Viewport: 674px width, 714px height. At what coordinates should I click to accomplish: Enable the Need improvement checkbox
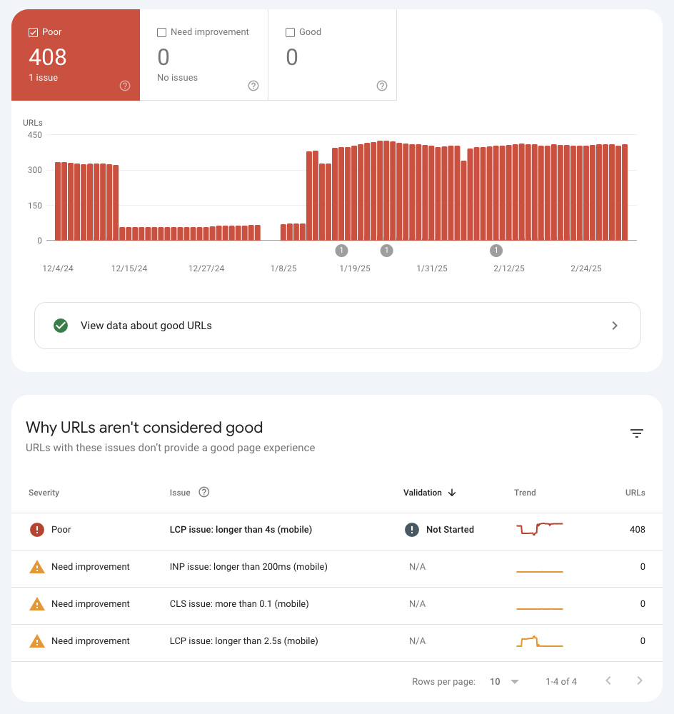[161, 32]
